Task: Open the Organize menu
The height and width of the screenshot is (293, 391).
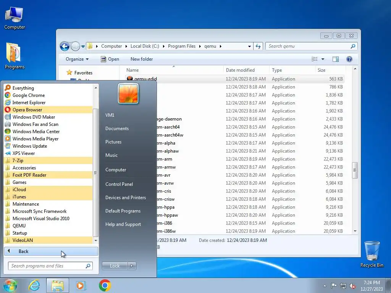Action: [77, 59]
